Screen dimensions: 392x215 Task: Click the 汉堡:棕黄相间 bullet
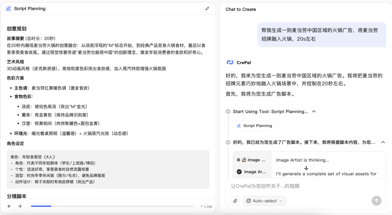click(61, 123)
